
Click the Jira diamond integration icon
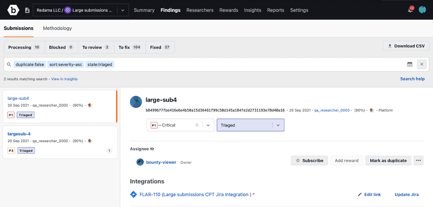click(133, 195)
